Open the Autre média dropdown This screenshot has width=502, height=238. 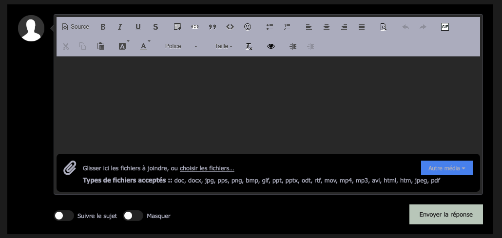(446, 168)
